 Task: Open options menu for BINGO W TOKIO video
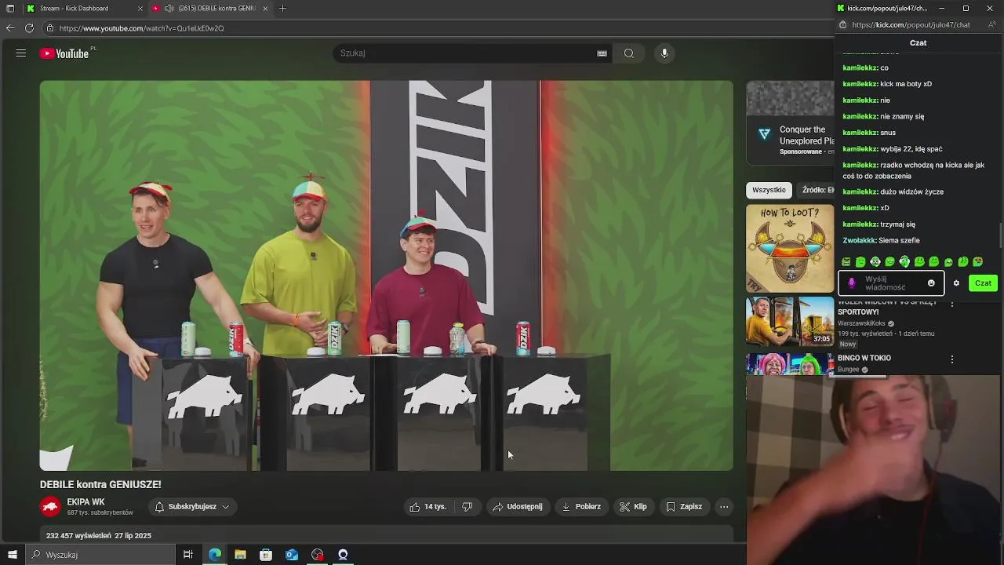click(952, 359)
